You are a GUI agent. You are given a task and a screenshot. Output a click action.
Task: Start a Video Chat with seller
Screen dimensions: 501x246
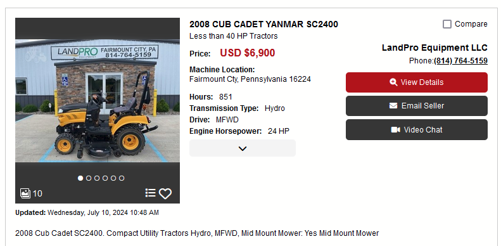(x=417, y=130)
